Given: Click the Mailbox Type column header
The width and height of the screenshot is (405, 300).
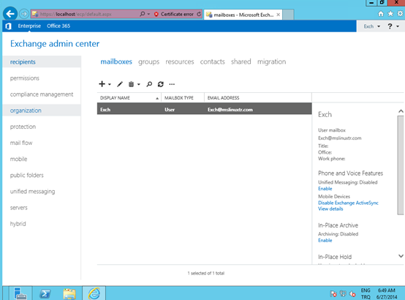Looking at the screenshot, I should [183, 98].
